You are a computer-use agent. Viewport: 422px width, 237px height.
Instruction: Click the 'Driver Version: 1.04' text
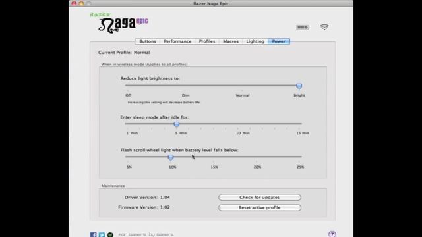tap(147, 197)
